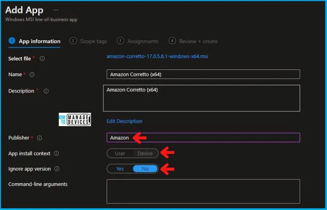
Task: Click the Name input field
Action: (203, 74)
